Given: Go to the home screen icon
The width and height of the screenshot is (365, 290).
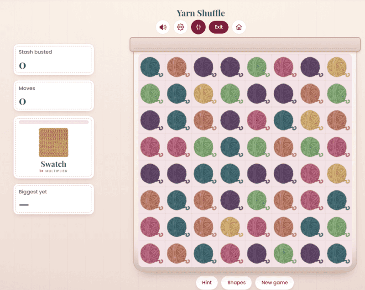Looking at the screenshot, I should 239,27.
